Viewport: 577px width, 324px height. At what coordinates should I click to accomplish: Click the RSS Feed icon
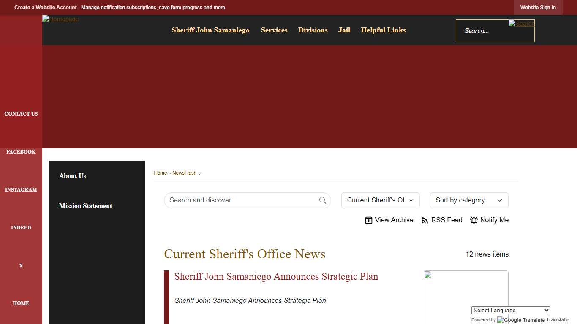tap(425, 220)
